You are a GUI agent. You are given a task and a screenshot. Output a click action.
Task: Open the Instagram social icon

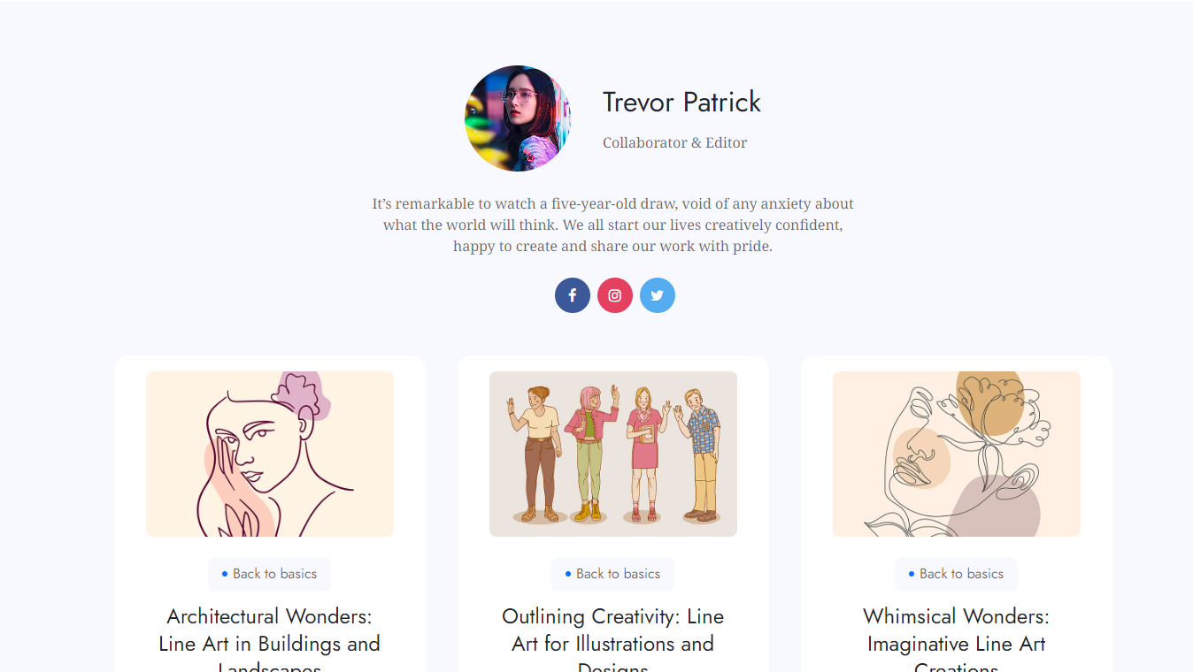[x=615, y=295]
